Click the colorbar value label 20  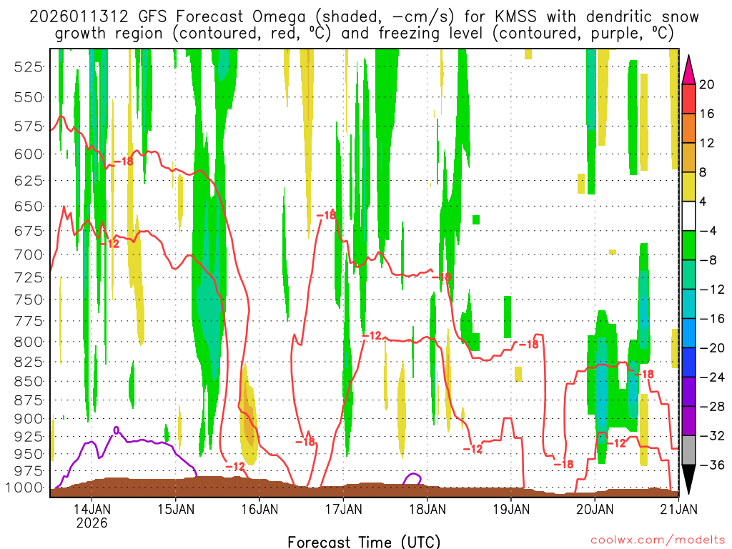click(x=707, y=84)
